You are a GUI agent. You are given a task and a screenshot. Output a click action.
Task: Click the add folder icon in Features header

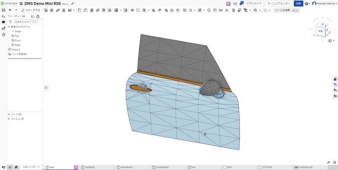coord(32,16)
